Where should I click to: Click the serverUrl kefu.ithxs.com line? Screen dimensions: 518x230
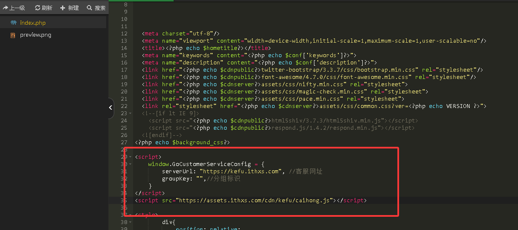(242, 172)
